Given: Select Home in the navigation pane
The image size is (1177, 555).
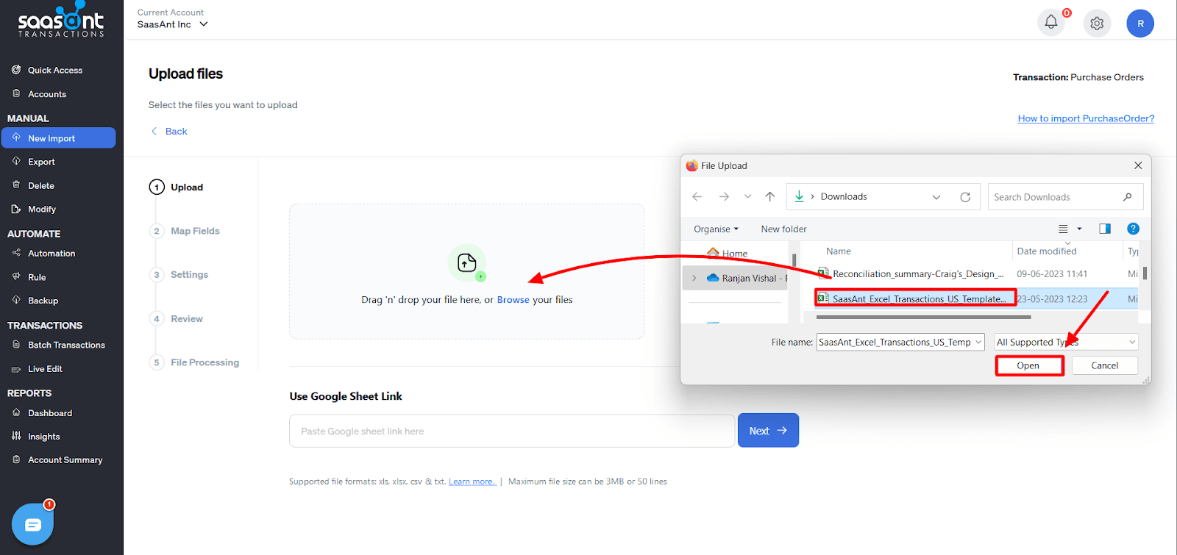Looking at the screenshot, I should 734,254.
